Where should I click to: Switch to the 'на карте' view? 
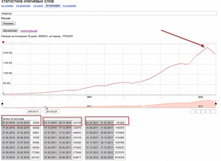pos(38,6)
